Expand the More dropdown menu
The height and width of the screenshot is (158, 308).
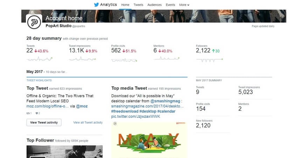tap(184, 5)
